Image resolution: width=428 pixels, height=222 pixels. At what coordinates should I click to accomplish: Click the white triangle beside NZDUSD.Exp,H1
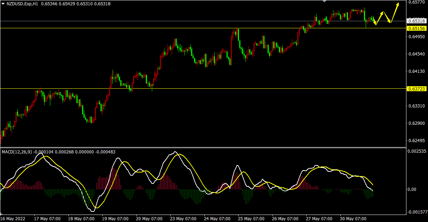pyautogui.click(x=3, y=4)
